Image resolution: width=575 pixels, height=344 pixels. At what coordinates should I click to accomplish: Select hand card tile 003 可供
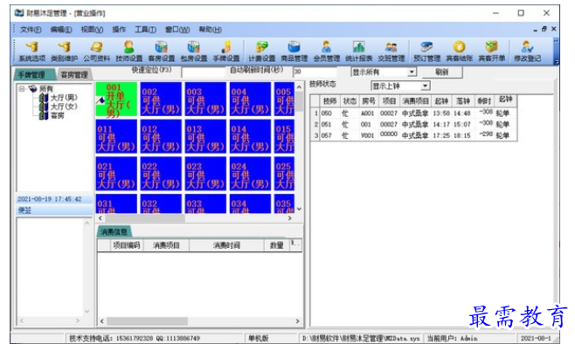[x=205, y=100]
